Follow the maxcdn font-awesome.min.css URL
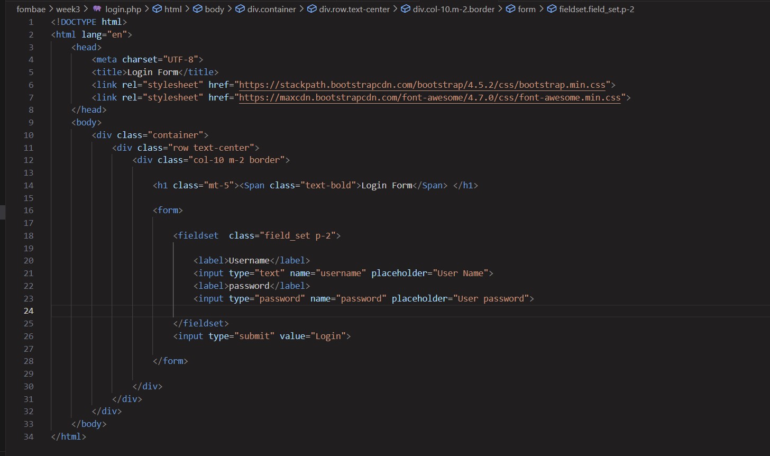 pos(429,97)
